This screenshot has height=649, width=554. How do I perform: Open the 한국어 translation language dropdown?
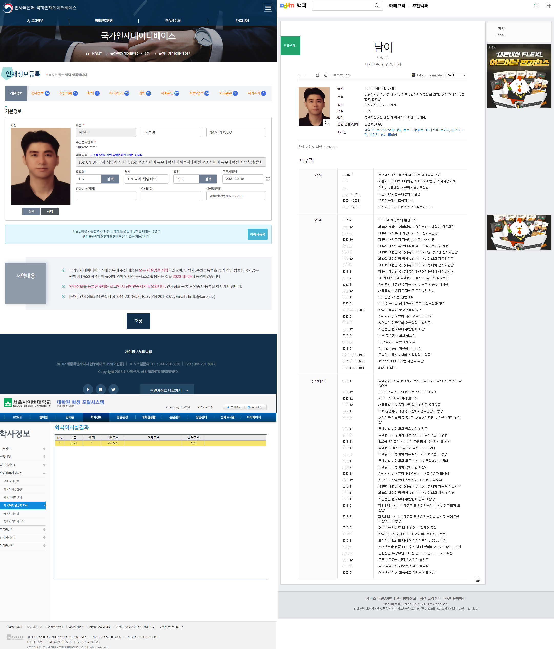[x=455, y=75]
